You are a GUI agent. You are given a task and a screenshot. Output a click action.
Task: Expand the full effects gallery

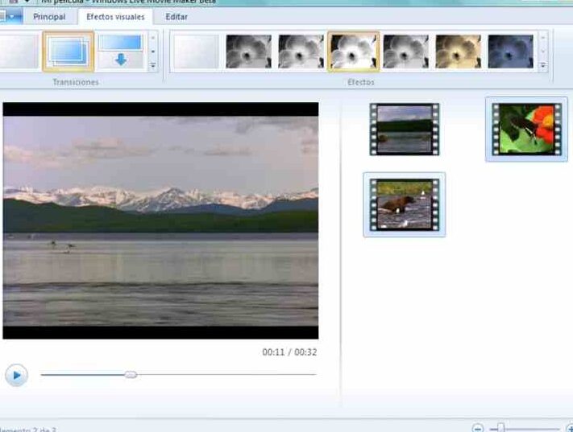tap(543, 66)
